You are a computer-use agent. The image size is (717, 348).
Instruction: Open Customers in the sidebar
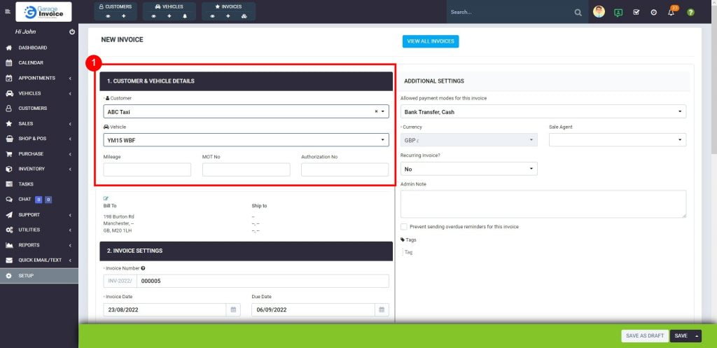[39, 109]
